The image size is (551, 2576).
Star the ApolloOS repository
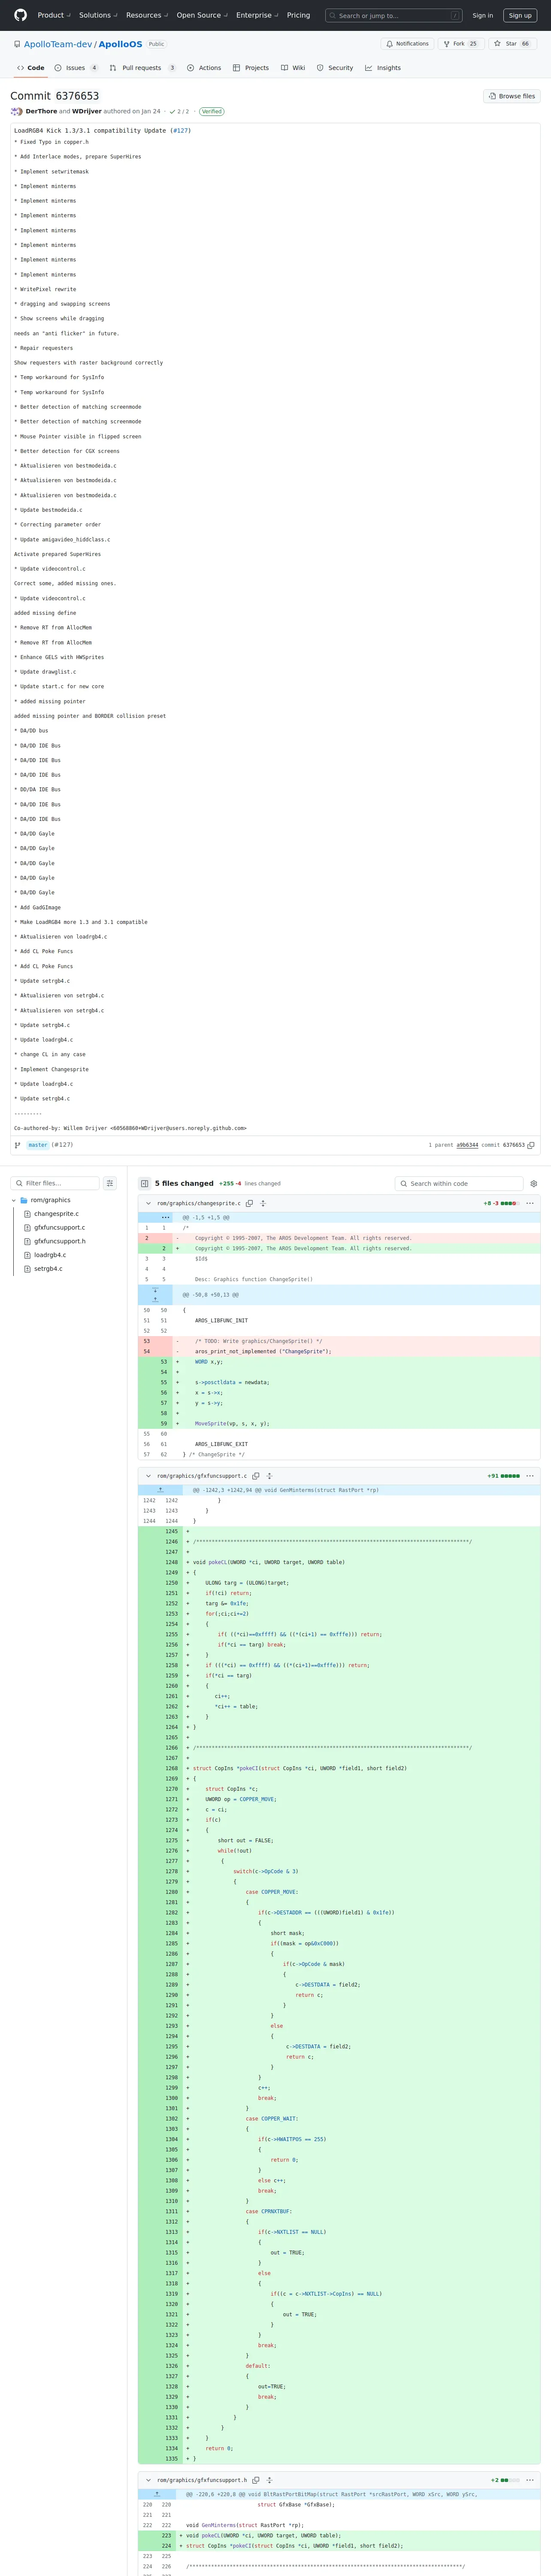coord(511,44)
